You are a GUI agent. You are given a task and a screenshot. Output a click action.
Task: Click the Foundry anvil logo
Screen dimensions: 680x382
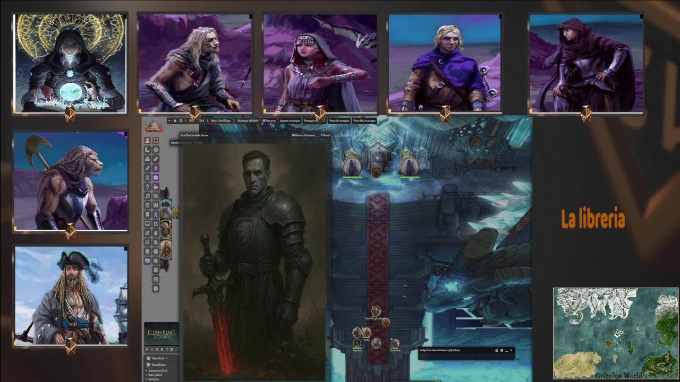153,126
